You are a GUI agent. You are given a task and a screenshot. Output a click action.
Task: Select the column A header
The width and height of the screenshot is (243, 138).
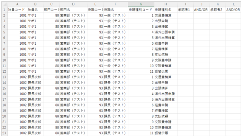(17, 4)
